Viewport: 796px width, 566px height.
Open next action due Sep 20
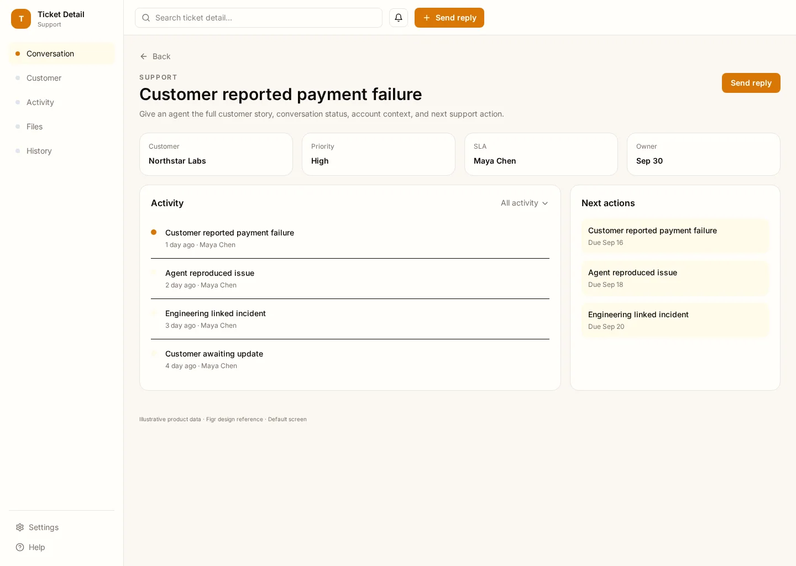pyautogui.click(x=675, y=320)
